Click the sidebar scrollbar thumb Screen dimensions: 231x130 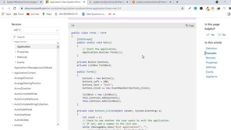[x=58, y=47]
